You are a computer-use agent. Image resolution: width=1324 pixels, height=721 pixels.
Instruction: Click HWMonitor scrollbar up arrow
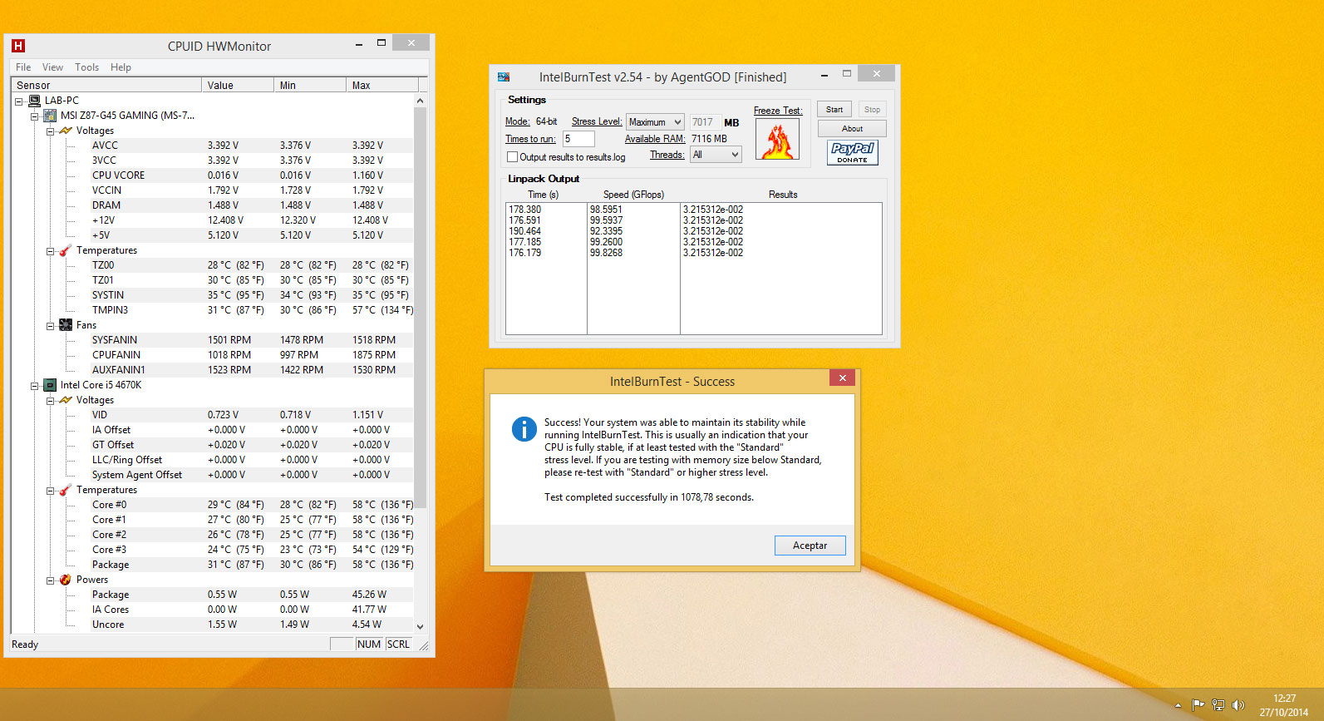(420, 101)
